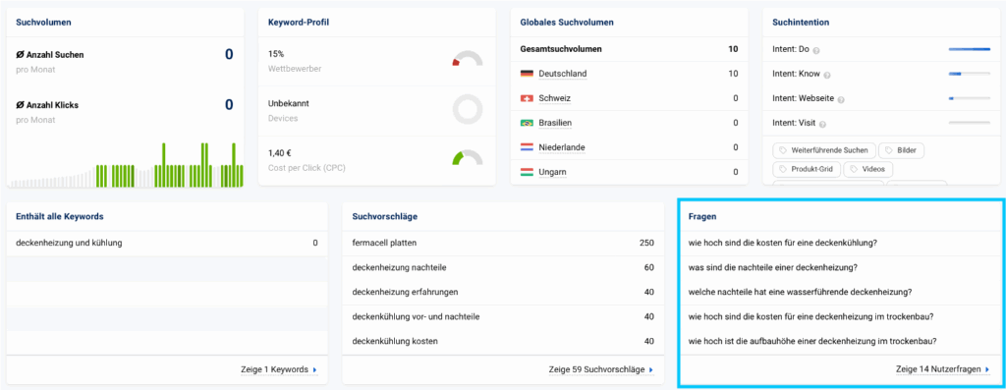Click the green Cost per Click gauge
This screenshot has width=1006, height=390.
(467, 158)
